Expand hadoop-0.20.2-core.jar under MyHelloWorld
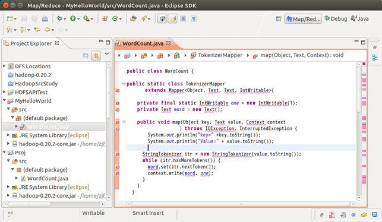Viewport: 382px width, 222px height. (x=8, y=144)
